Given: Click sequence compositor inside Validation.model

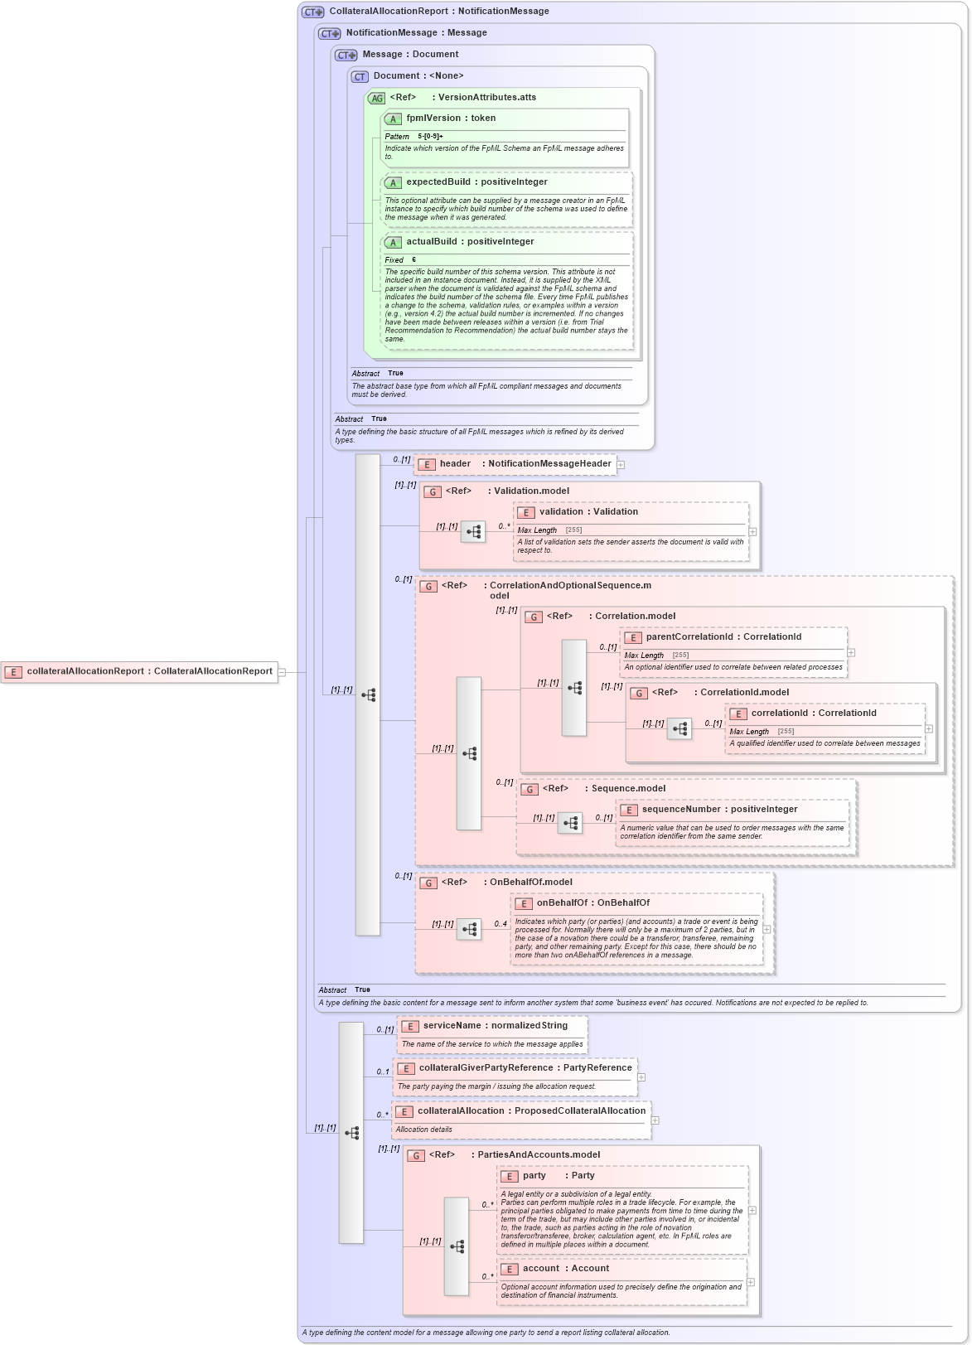Looking at the screenshot, I should [x=473, y=533].
